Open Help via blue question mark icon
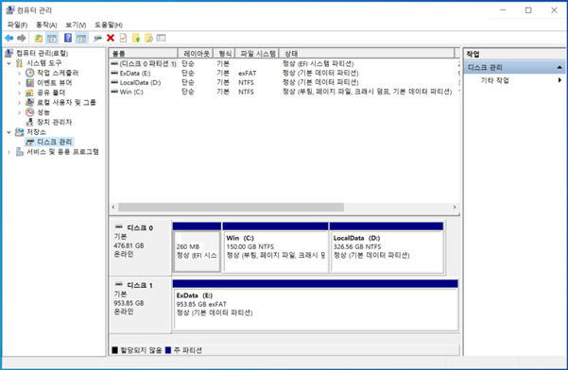568x370 pixels. 68,38
